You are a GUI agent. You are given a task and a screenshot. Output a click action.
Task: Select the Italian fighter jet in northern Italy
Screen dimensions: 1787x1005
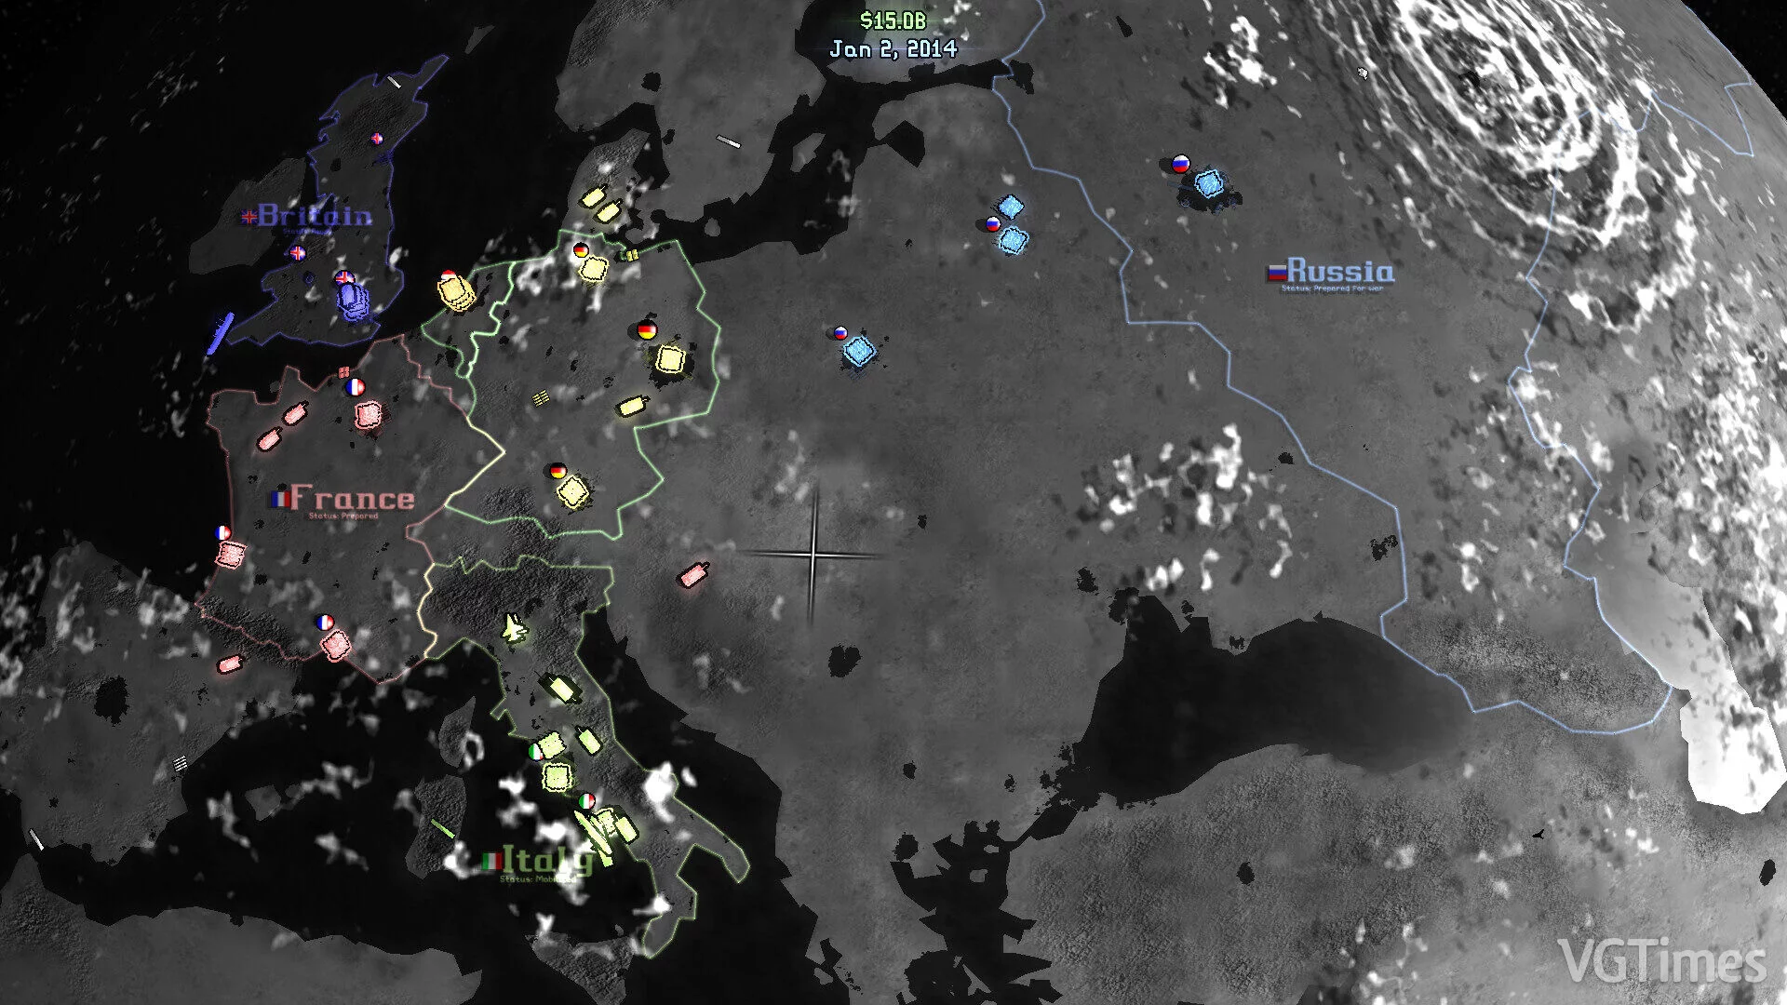click(514, 628)
